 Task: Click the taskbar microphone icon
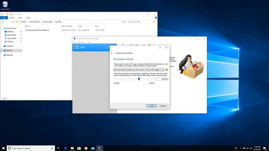52,148
